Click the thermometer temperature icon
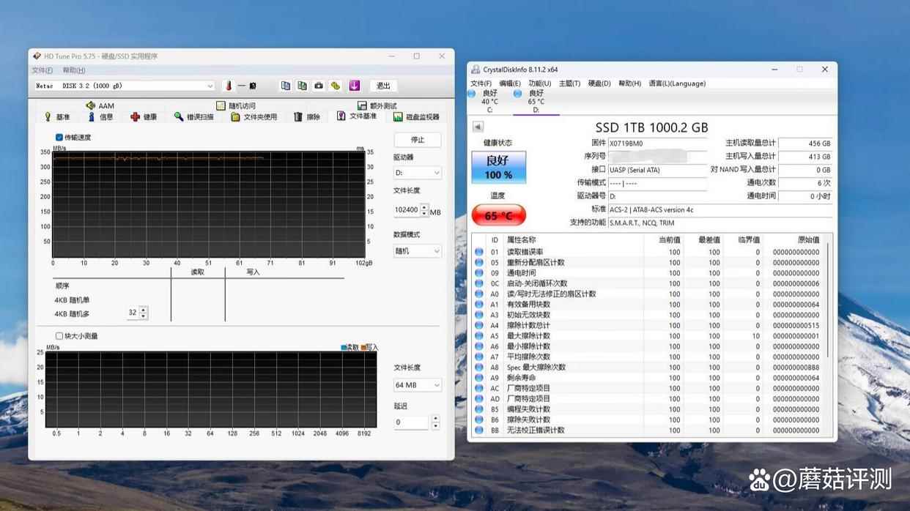 (228, 86)
